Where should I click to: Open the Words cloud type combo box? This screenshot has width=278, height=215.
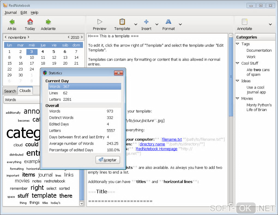[22, 100]
